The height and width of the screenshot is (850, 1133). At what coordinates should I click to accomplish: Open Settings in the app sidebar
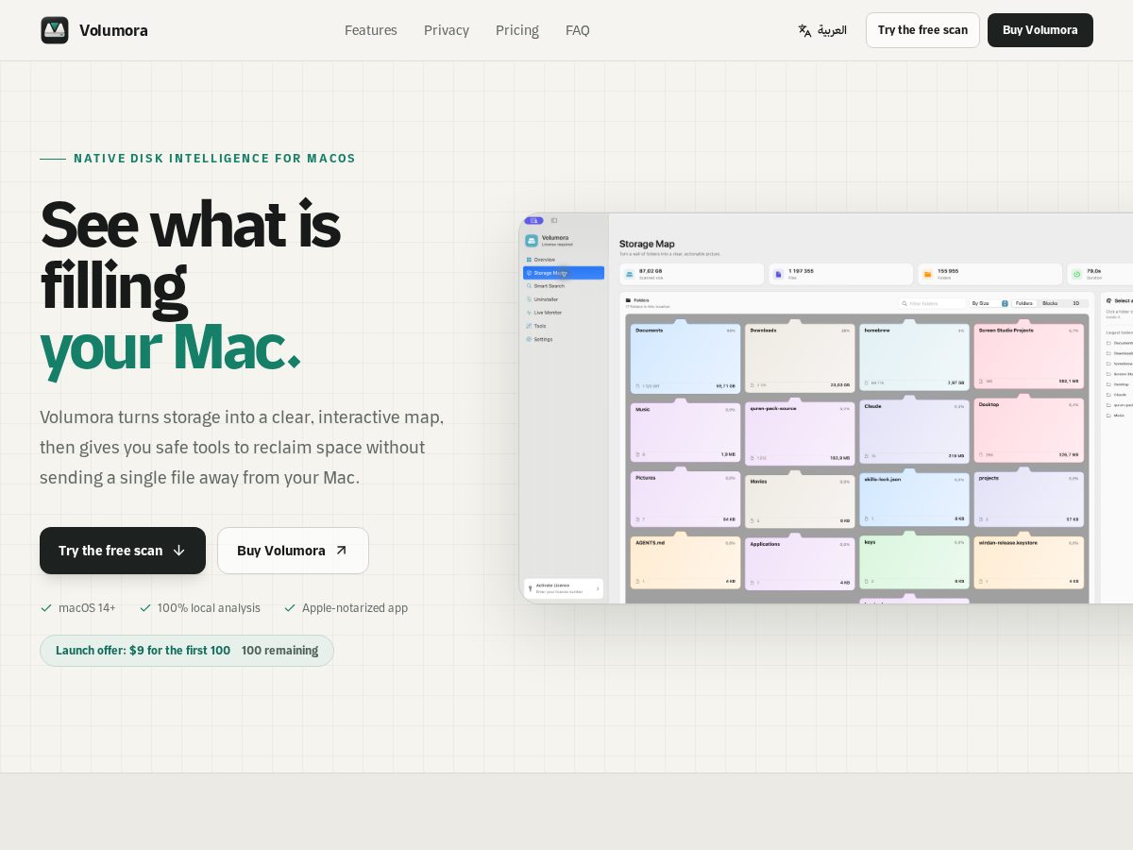point(564,339)
